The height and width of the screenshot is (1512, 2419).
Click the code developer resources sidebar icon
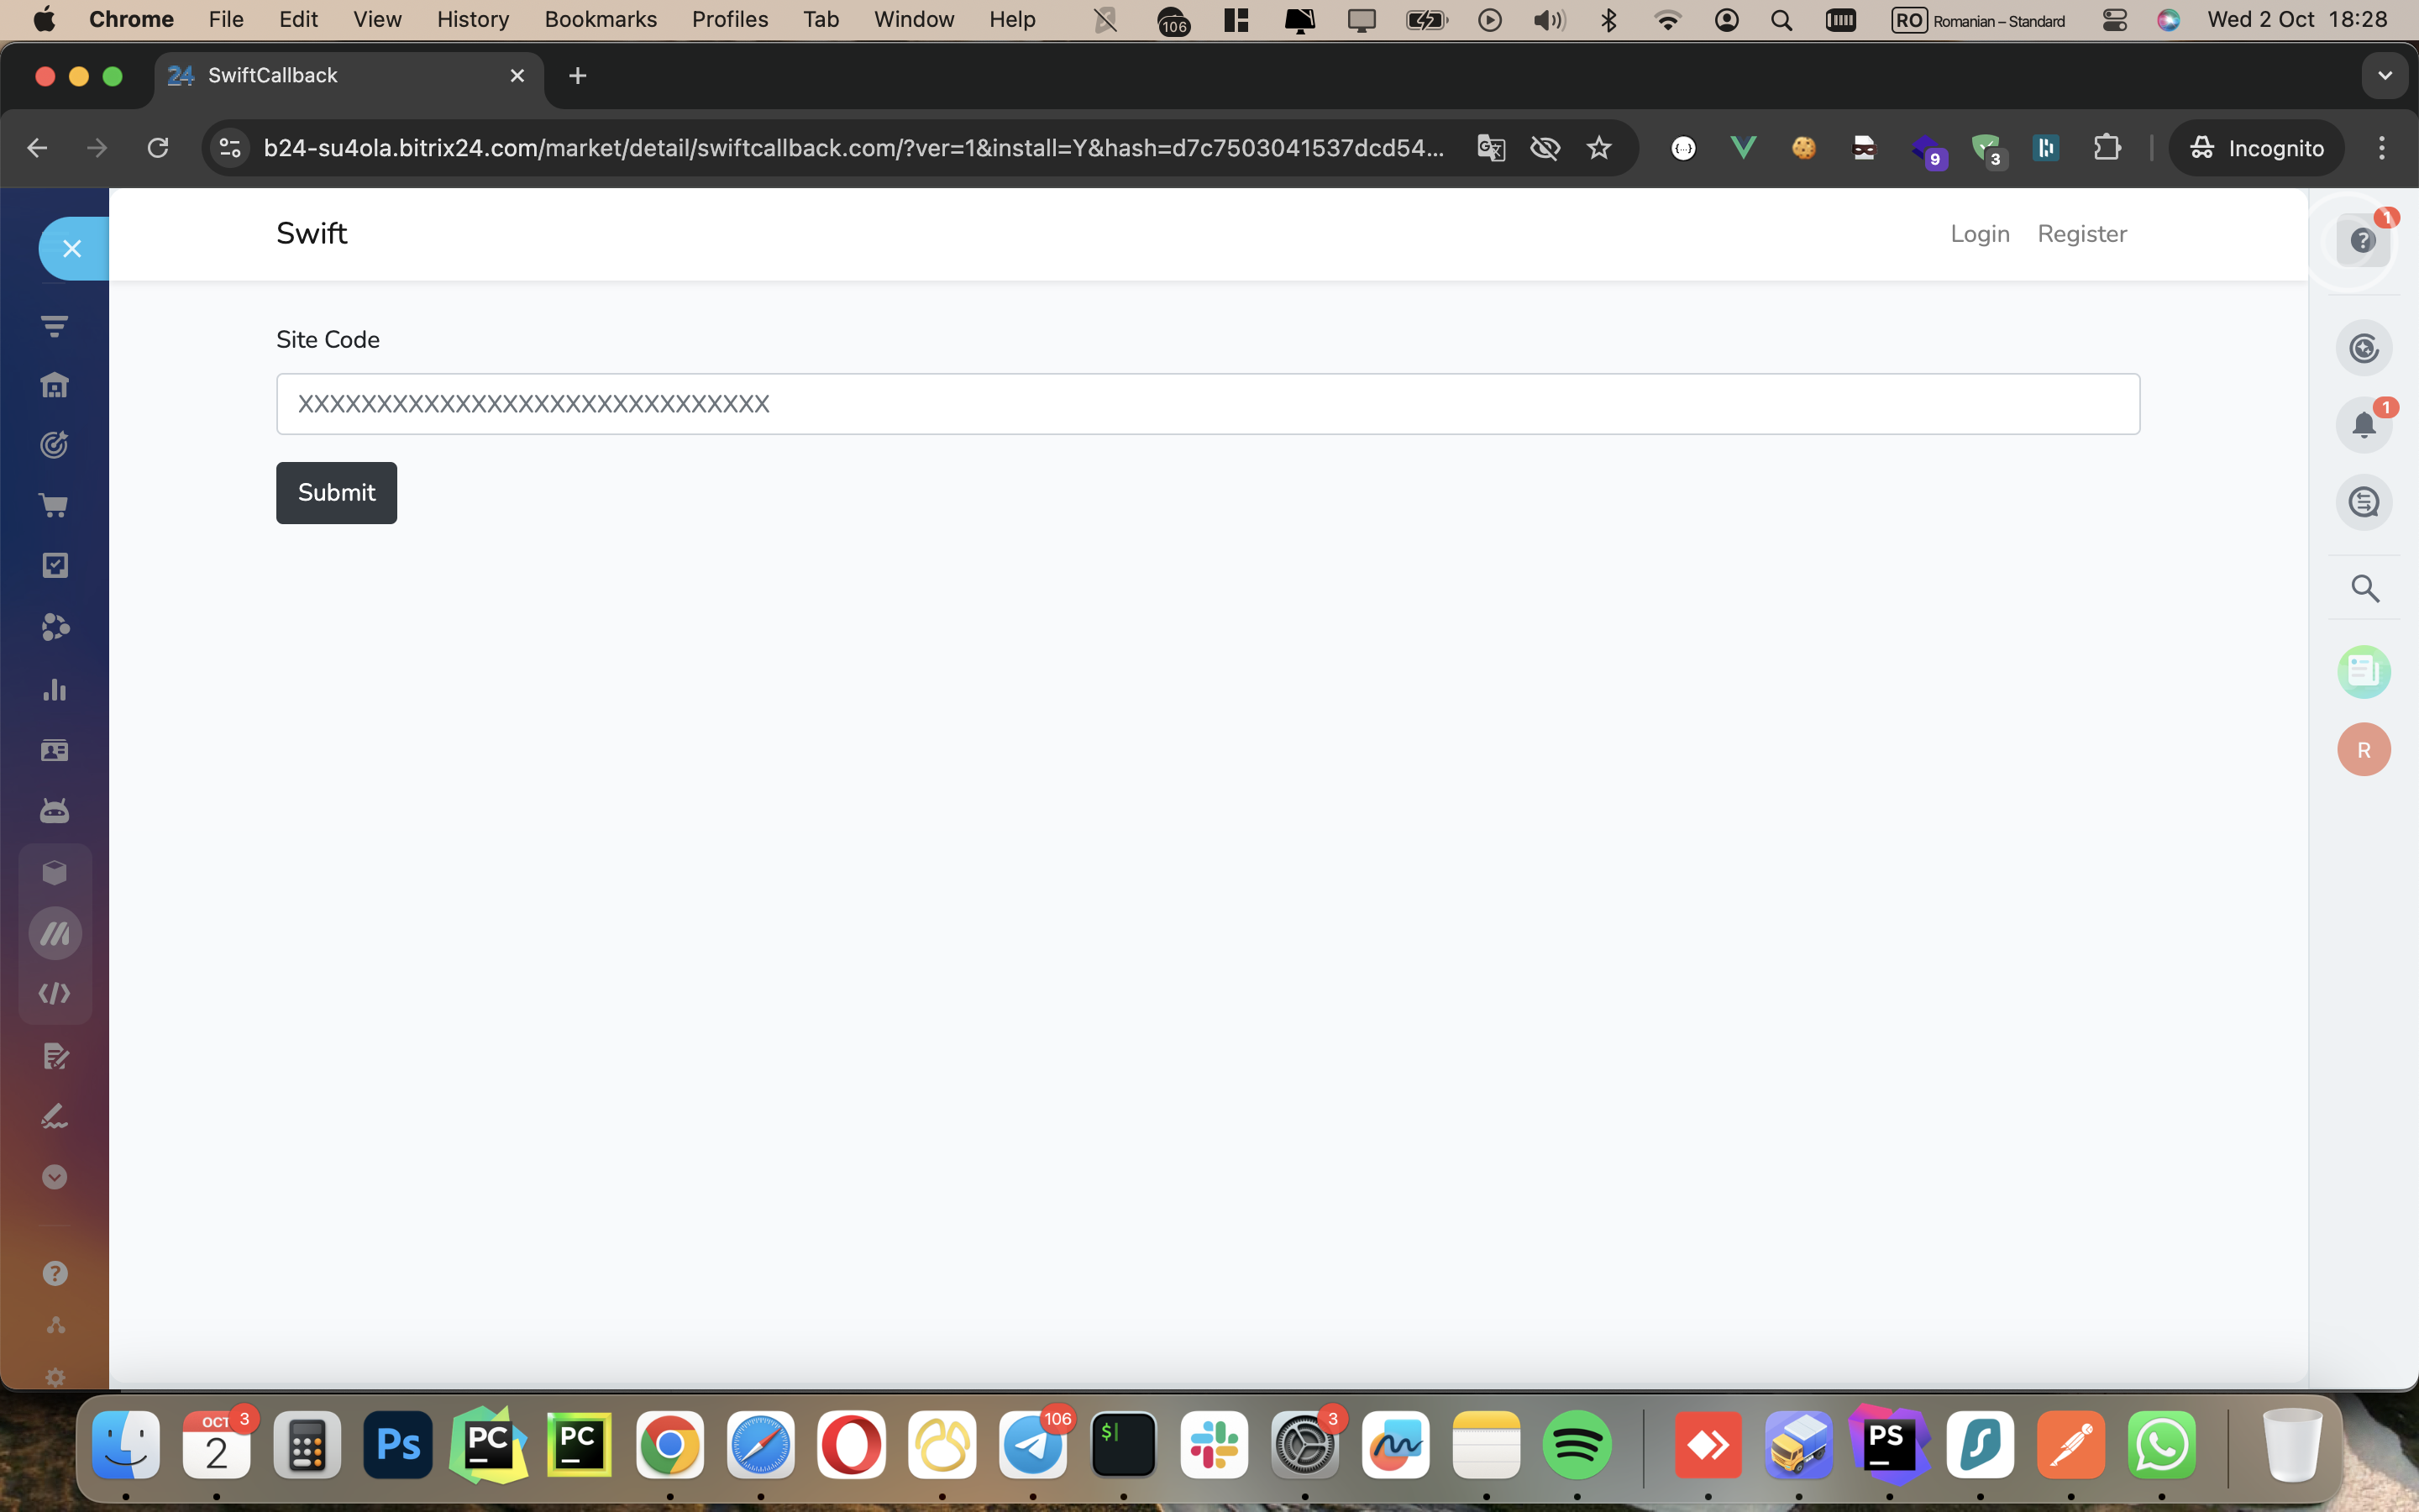[x=54, y=994]
